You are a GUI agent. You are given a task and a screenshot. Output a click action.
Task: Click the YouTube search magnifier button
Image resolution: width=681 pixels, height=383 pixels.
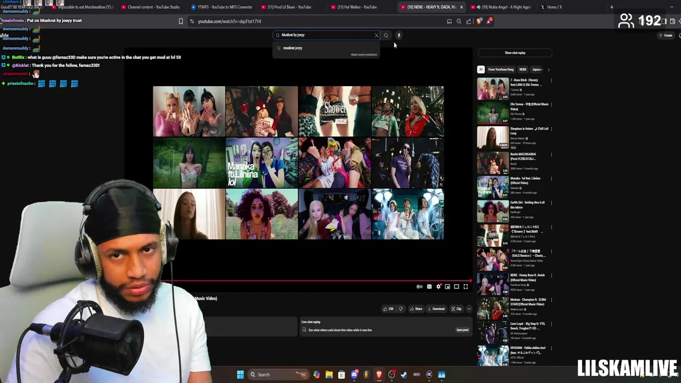386,35
